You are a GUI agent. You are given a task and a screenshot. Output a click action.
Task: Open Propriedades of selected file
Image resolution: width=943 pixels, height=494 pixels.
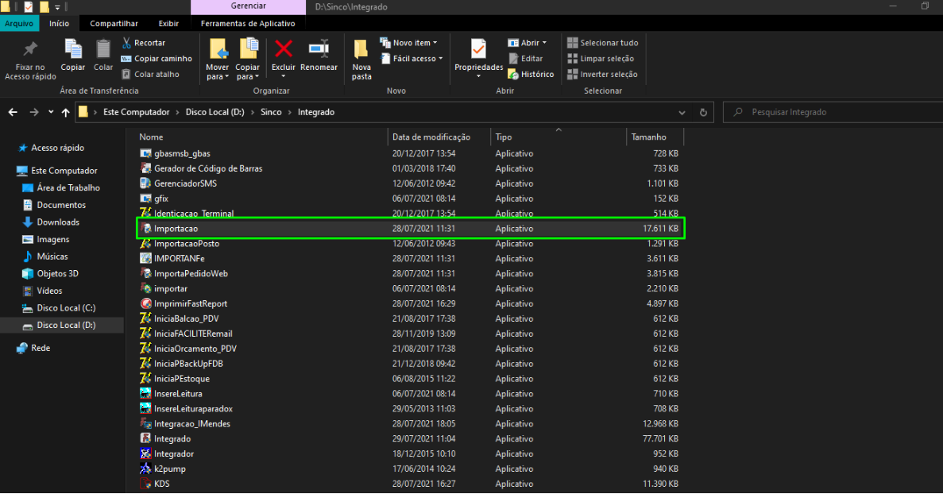479,58
